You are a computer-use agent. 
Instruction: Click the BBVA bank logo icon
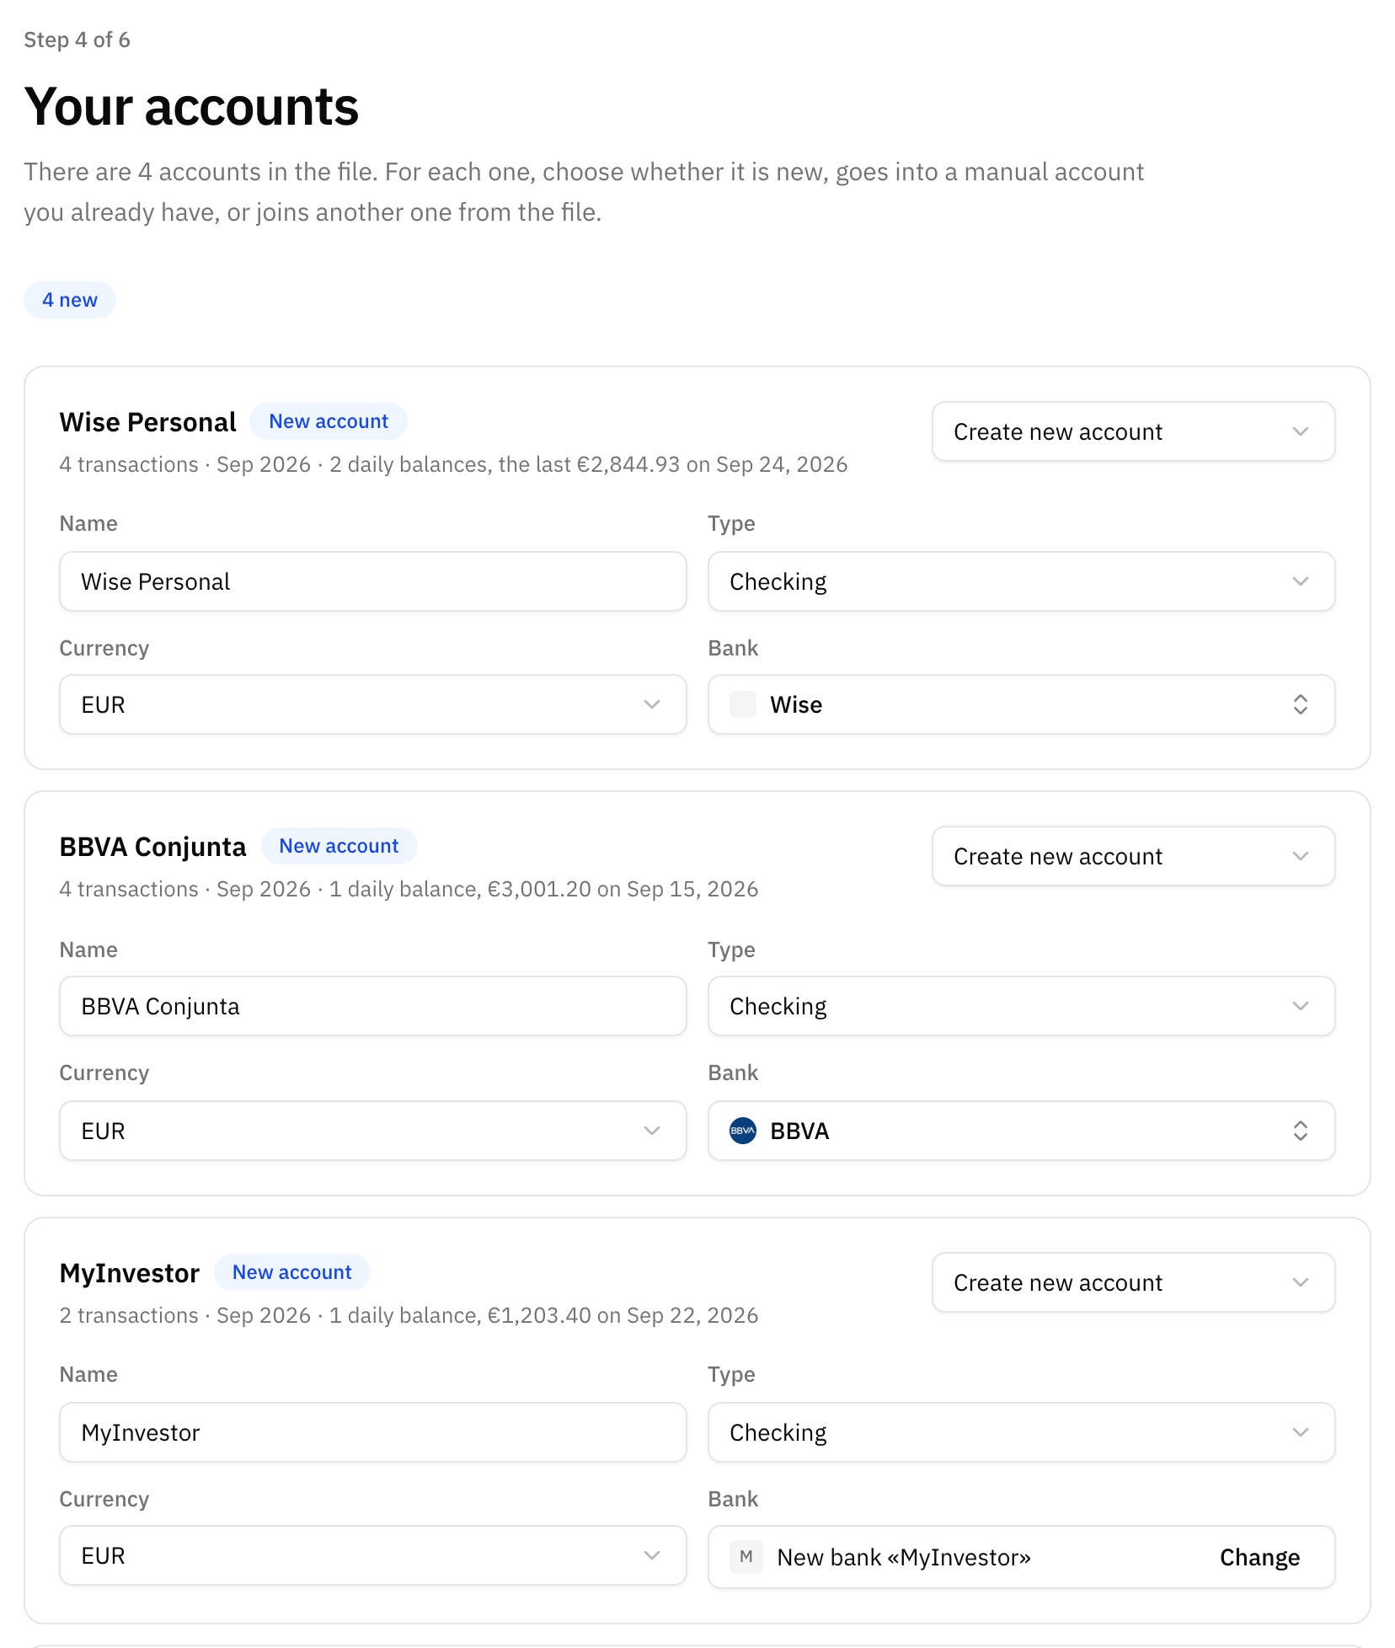(743, 1131)
